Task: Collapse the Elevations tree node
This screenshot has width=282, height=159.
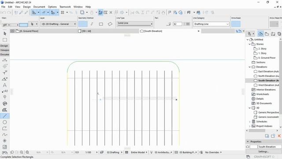Action: pos(249,67)
